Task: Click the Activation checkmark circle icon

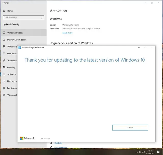Action: coord(4,74)
